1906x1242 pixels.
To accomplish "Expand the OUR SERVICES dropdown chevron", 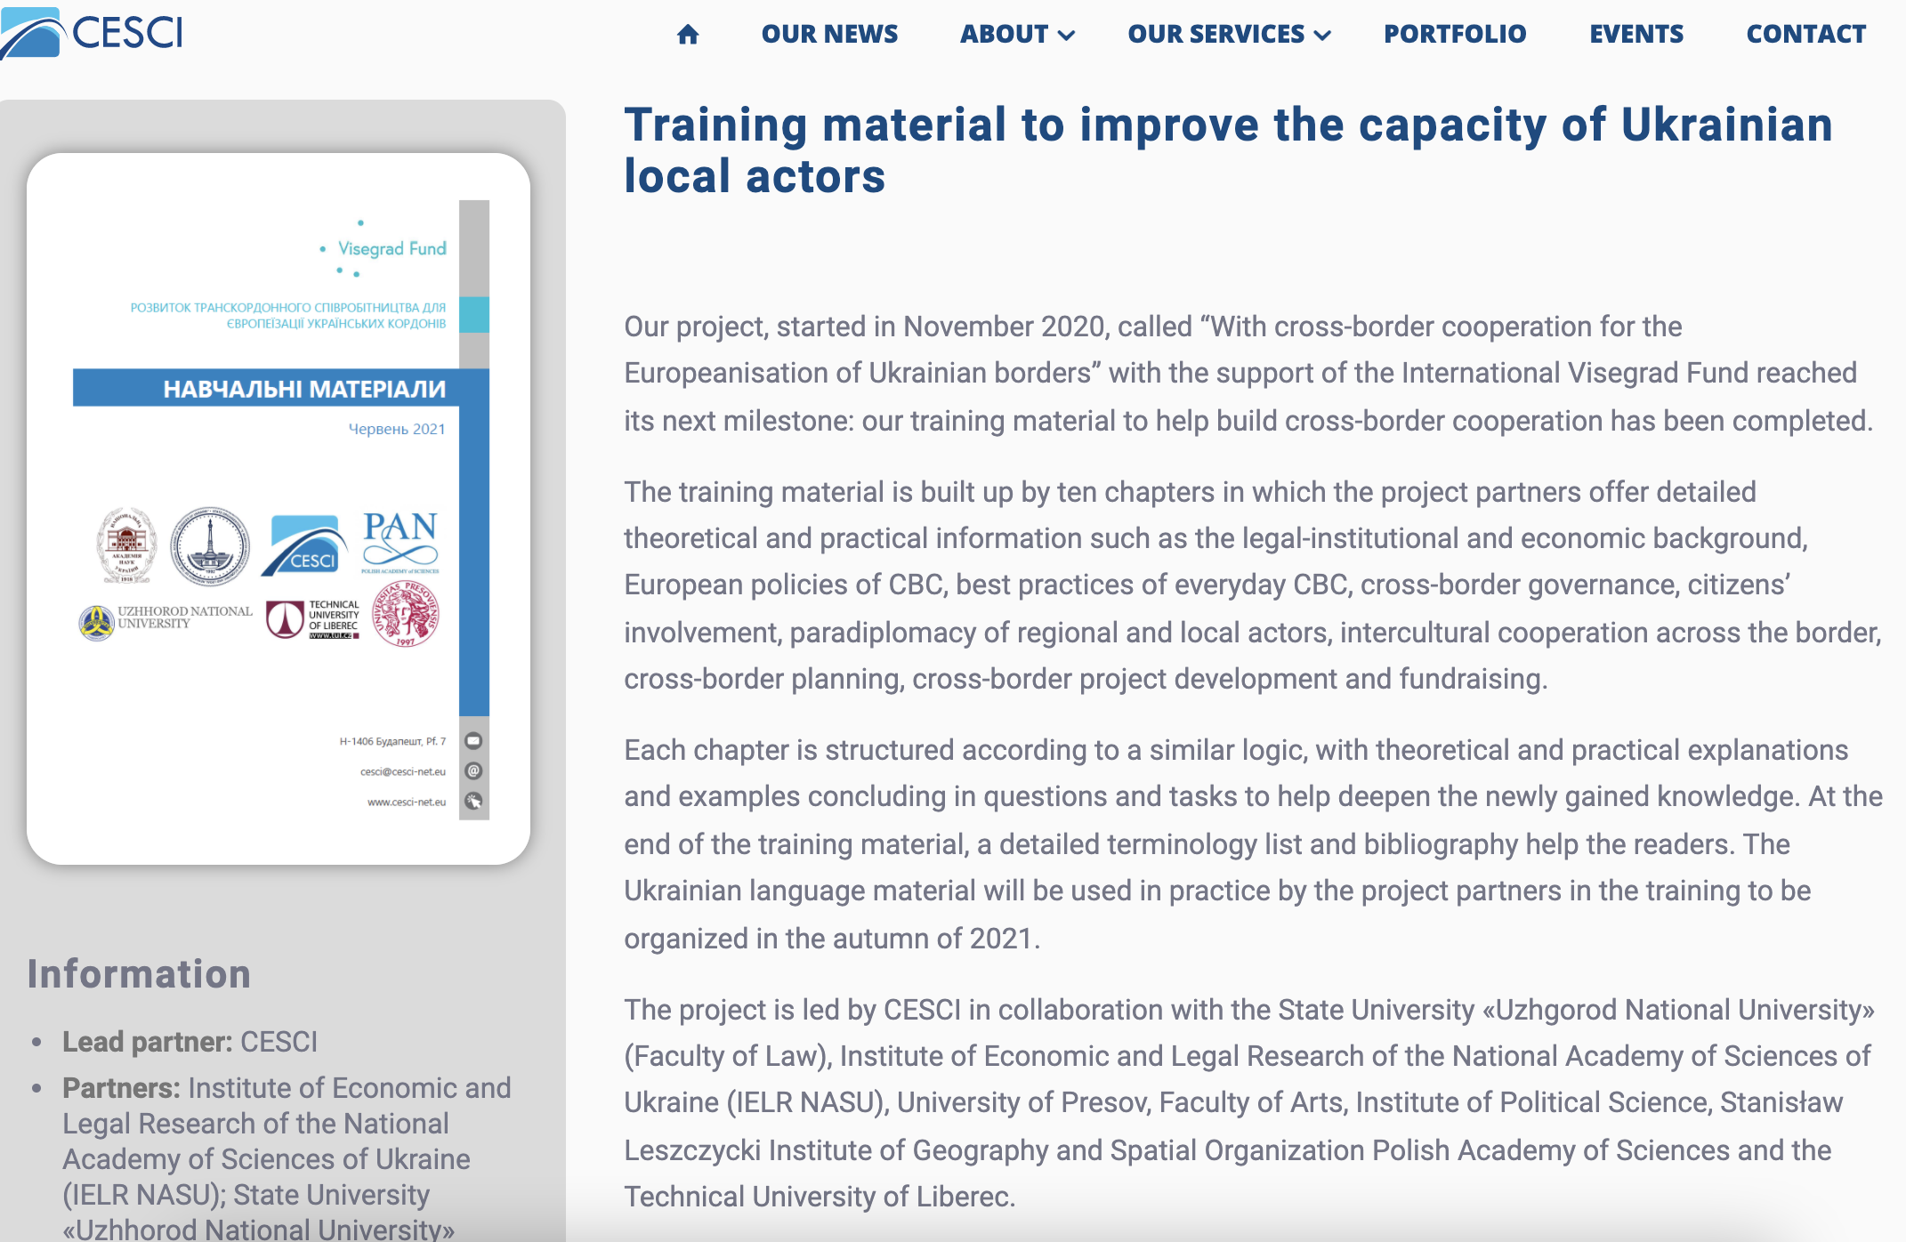I will click(x=1322, y=36).
